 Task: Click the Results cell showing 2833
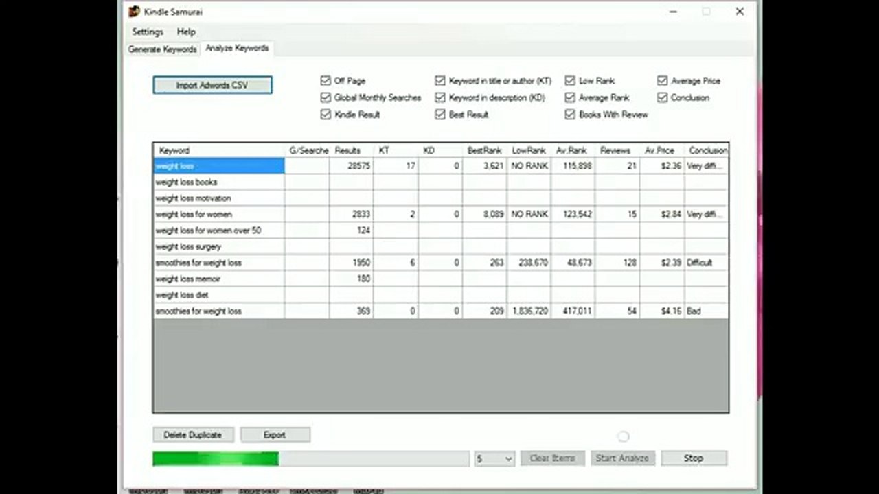coord(352,214)
